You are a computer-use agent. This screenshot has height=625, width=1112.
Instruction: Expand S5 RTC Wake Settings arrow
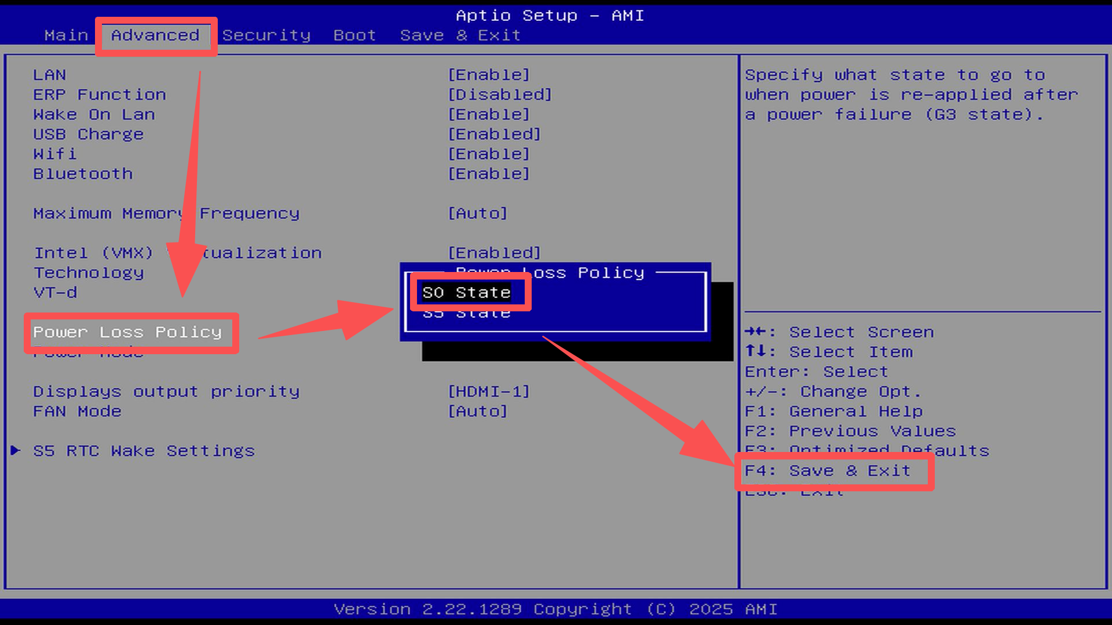pos(16,450)
